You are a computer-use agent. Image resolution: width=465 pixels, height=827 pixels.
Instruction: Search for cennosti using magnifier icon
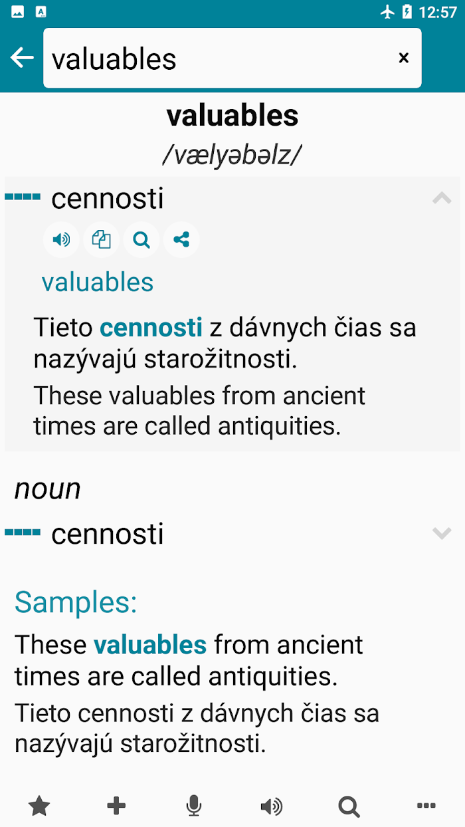pos(141,239)
